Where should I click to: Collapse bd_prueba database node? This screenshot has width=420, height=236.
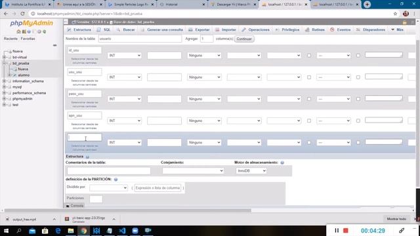click(4, 63)
